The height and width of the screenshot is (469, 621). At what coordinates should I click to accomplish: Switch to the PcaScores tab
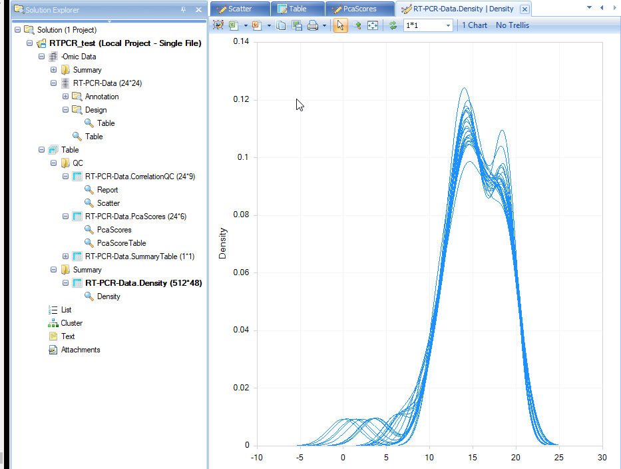(x=359, y=9)
